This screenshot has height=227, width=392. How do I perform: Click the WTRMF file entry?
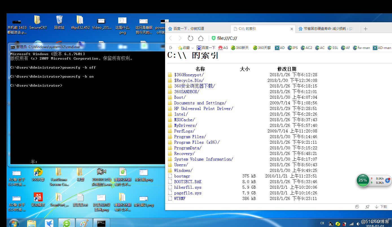[180, 199]
